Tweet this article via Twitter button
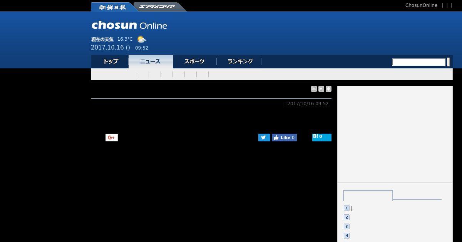 coord(264,138)
